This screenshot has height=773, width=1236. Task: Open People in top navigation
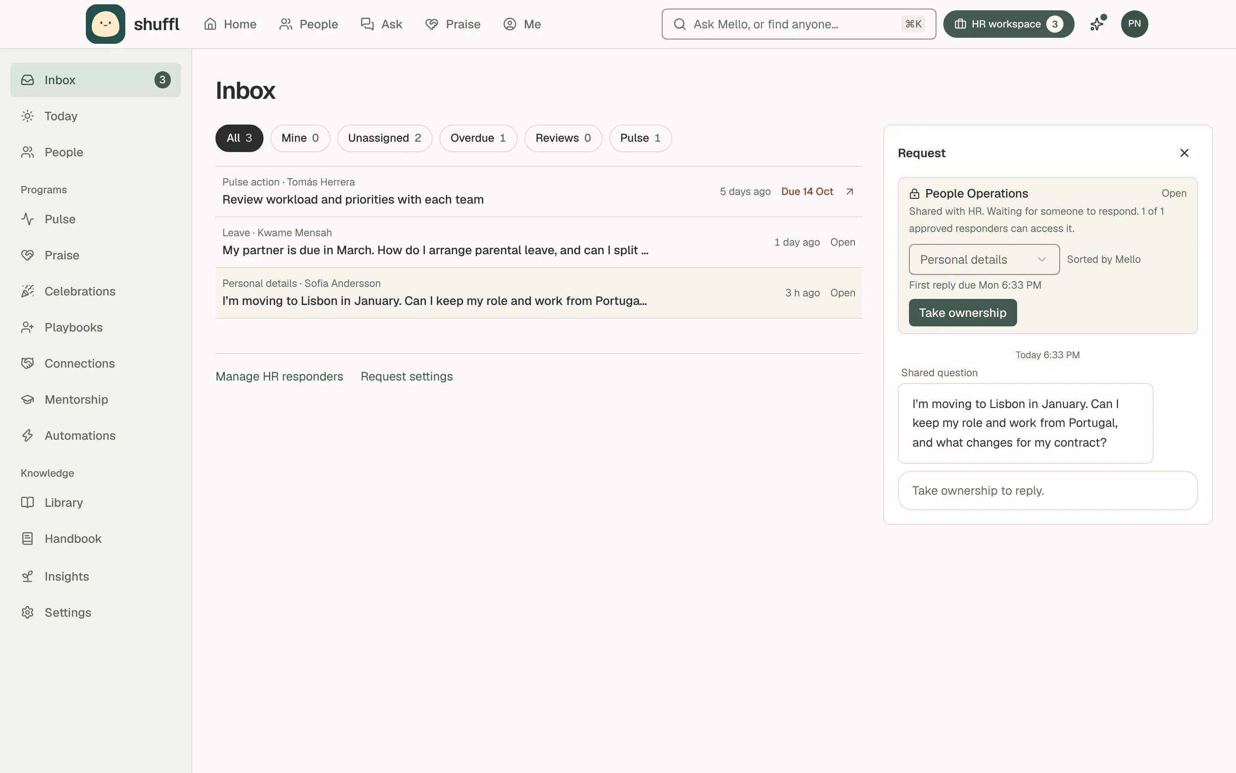(309, 24)
